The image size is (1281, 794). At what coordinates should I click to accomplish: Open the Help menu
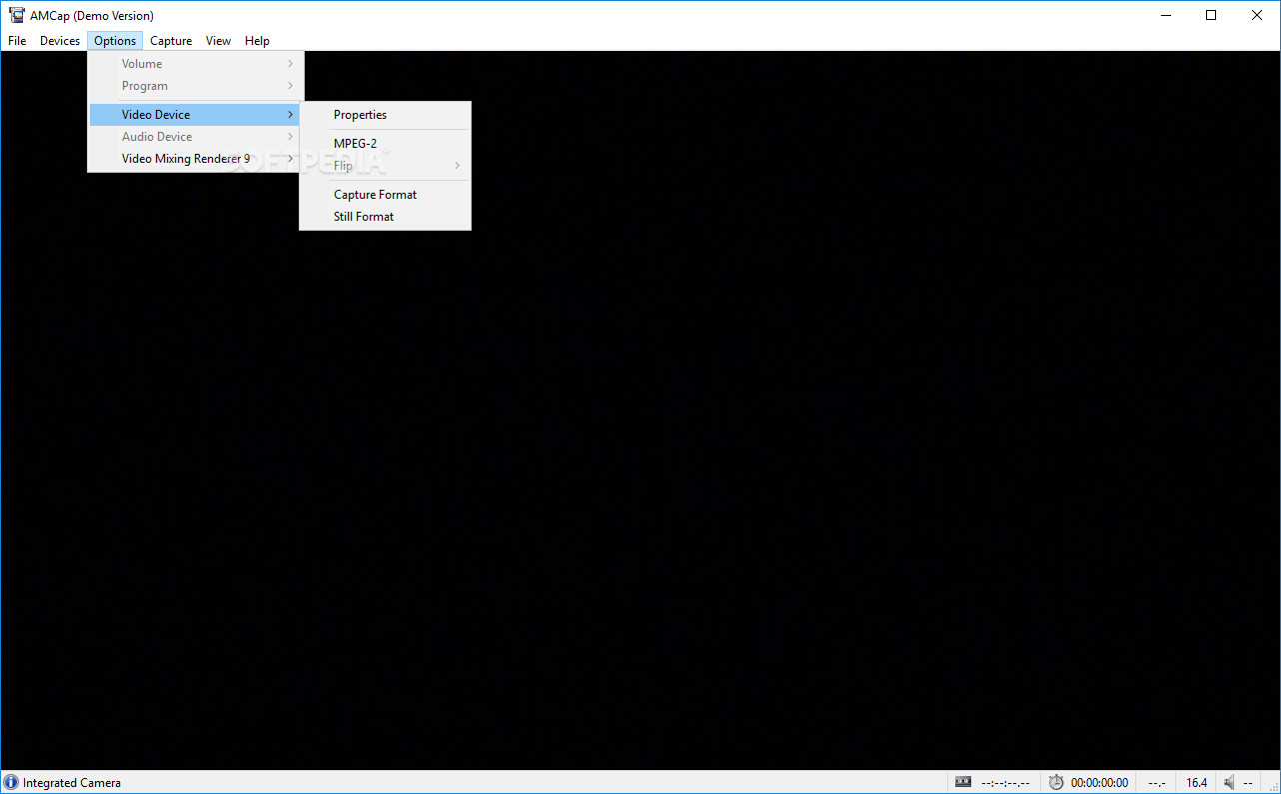(257, 40)
